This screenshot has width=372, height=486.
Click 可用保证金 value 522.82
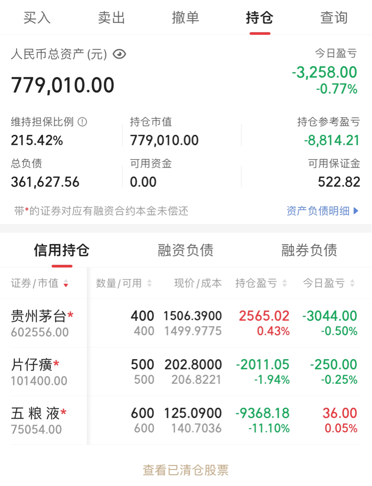(339, 182)
